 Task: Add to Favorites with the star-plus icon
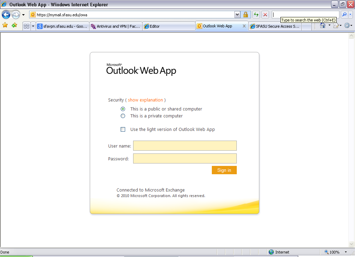click(15, 25)
